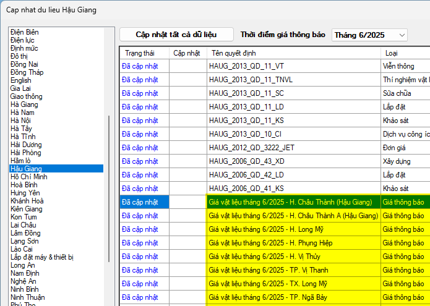Click the 'HAUG_2012_QD_3222_JET' row

click(275, 148)
